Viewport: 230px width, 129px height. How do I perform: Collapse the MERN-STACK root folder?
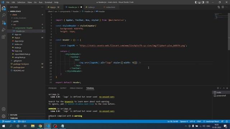[15, 11]
